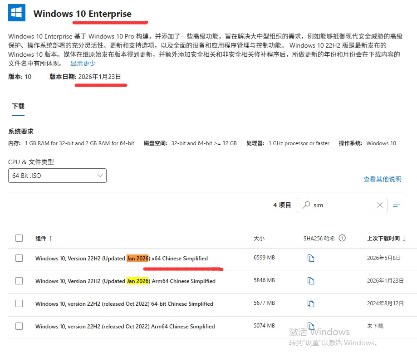This screenshot has width=417, height=357.
Task: Click the 5074 MB size cell
Action: click(264, 325)
